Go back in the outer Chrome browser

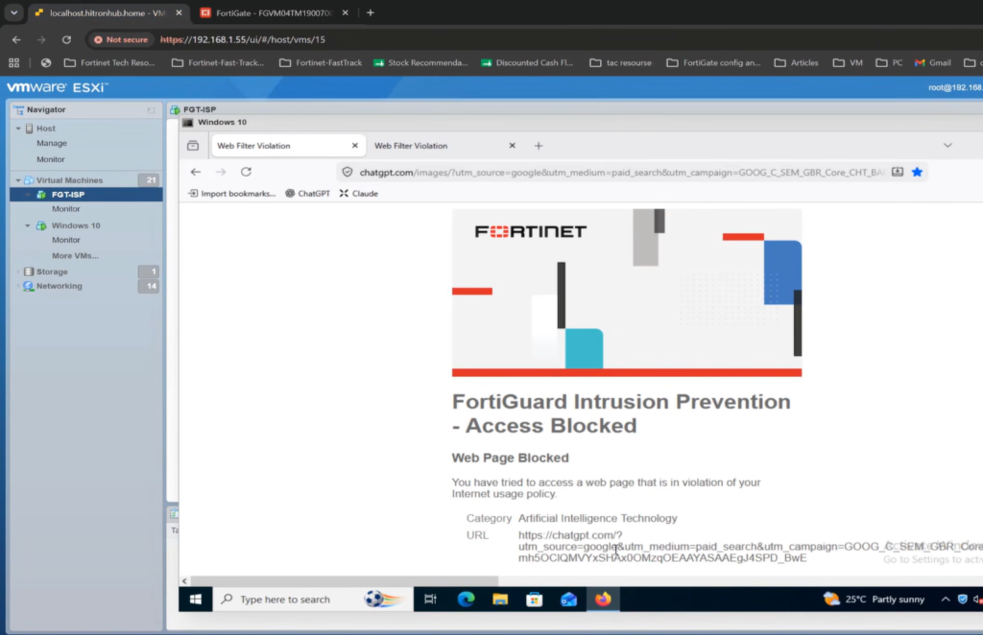(16, 39)
